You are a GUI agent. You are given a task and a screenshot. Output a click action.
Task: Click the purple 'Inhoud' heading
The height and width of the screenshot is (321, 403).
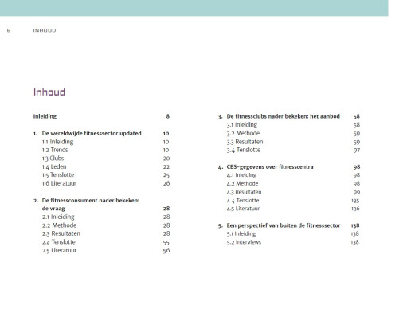[49, 92]
